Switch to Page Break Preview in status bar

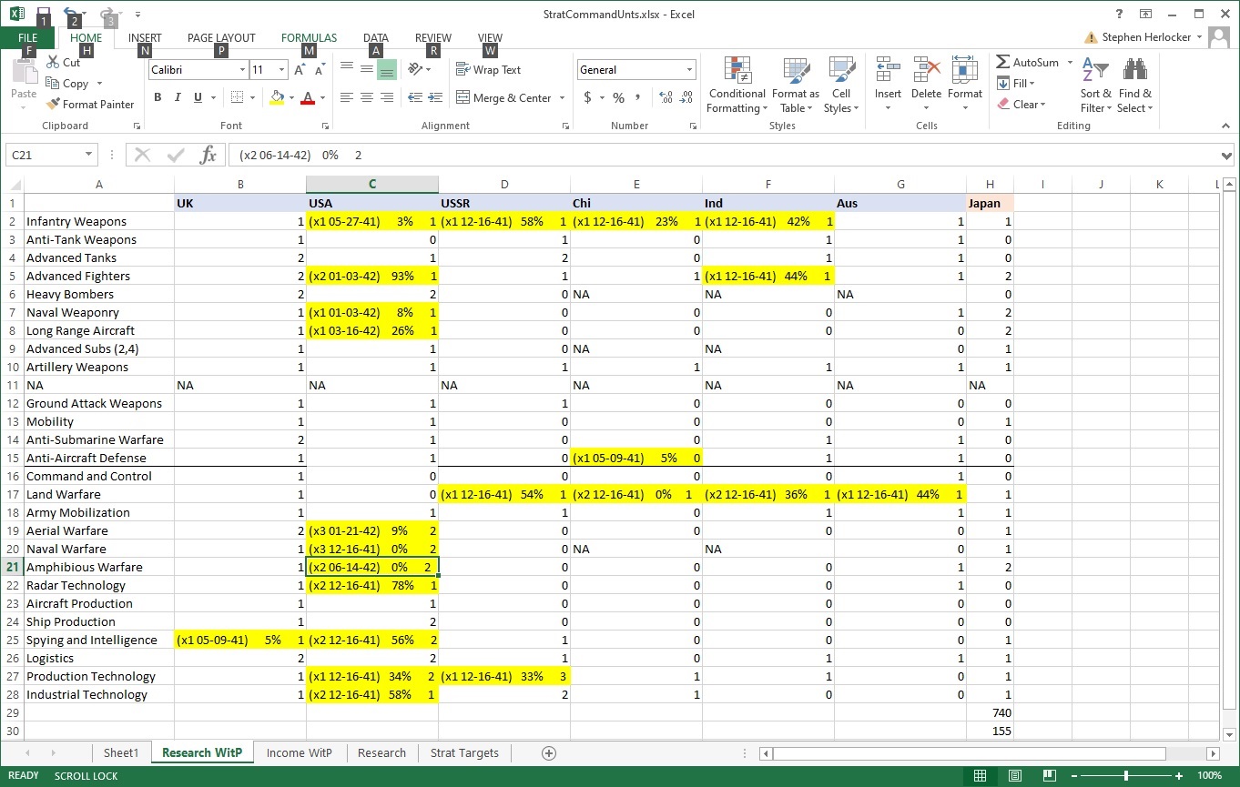tap(1051, 776)
